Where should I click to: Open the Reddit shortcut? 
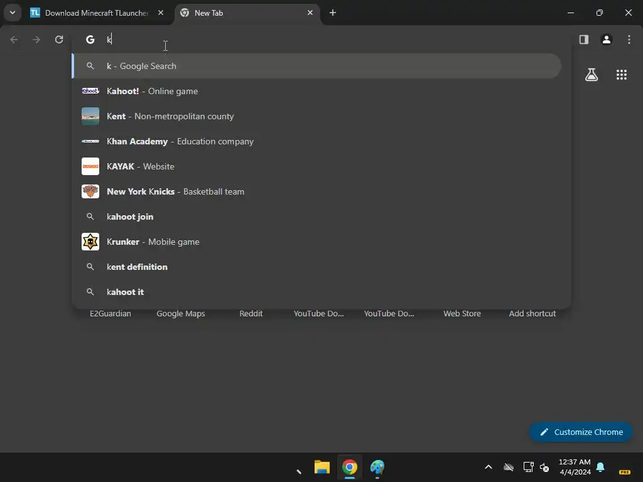[x=251, y=314]
